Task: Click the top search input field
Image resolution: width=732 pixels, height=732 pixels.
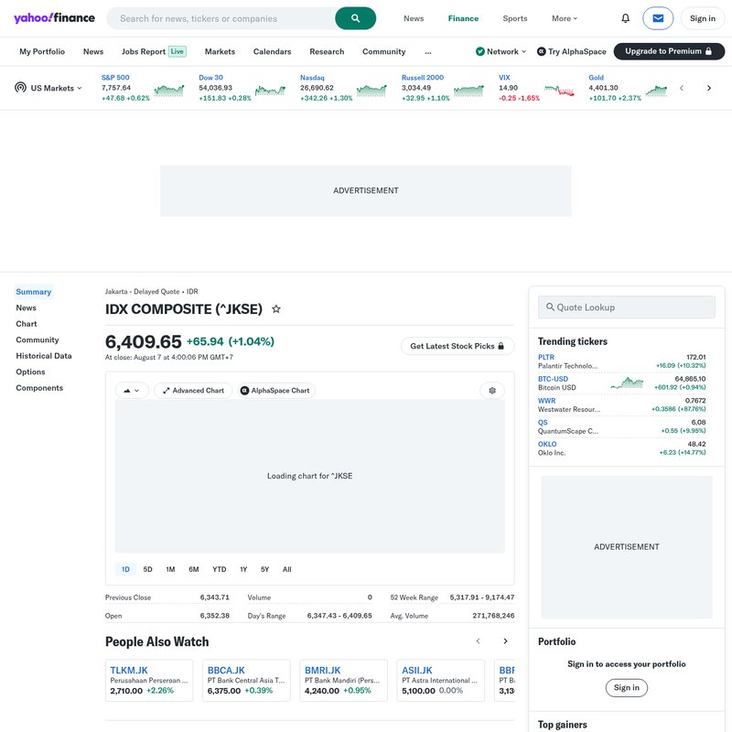Action: click(x=221, y=18)
